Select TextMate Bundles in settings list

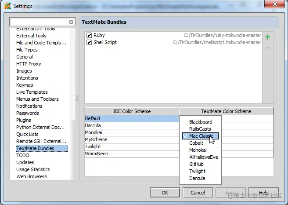pyautogui.click(x=42, y=148)
